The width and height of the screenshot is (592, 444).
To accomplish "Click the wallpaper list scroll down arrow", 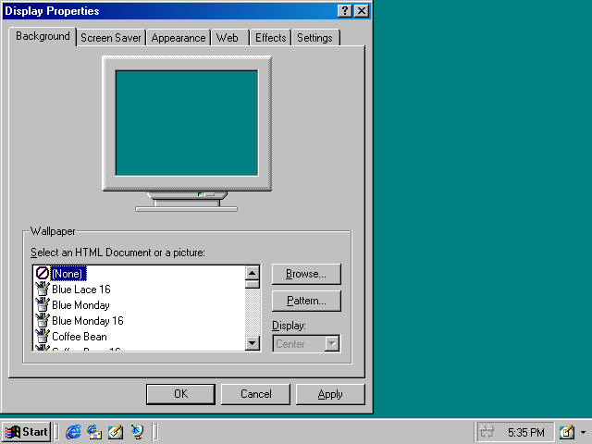I will [x=253, y=343].
